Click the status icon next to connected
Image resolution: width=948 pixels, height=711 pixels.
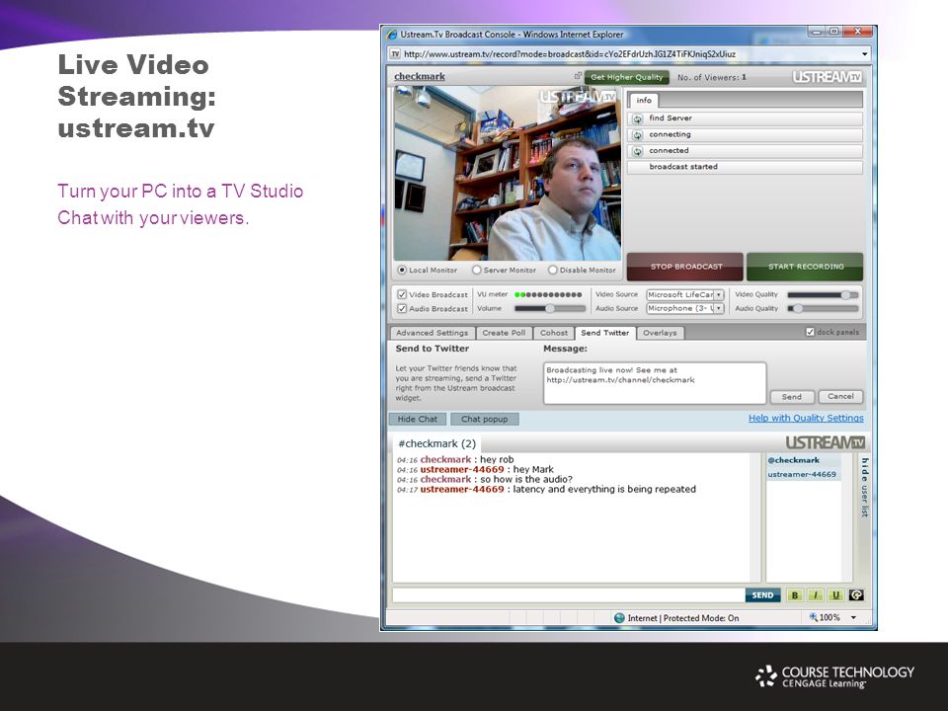pos(637,151)
